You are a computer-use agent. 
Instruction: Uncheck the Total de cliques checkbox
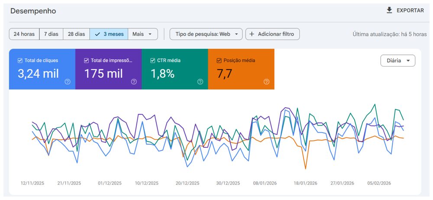pos(20,60)
